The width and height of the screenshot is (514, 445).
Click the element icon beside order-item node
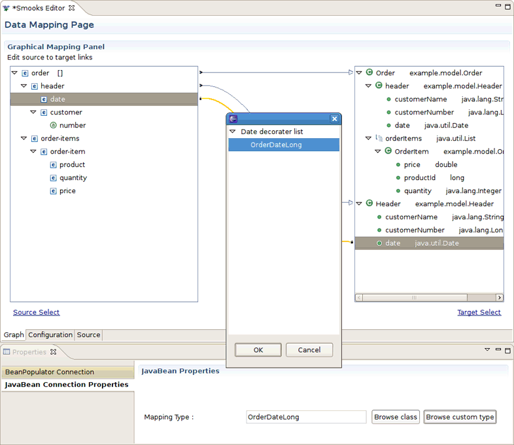click(44, 152)
